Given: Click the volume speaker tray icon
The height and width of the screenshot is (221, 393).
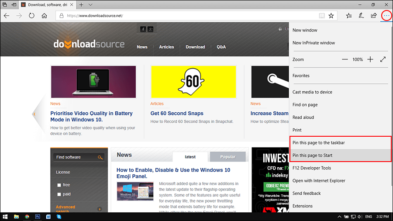Looking at the screenshot, I should (x=360, y=217).
